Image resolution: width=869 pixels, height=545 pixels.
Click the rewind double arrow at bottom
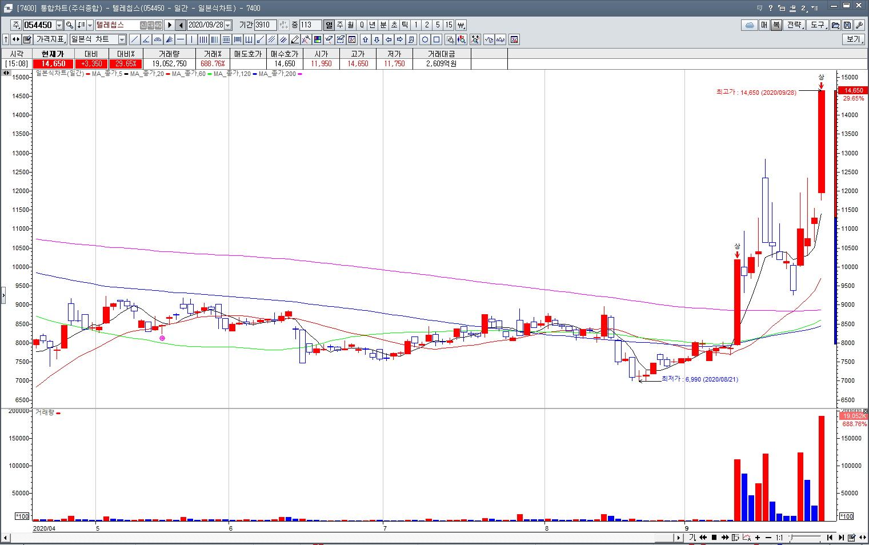click(x=703, y=538)
